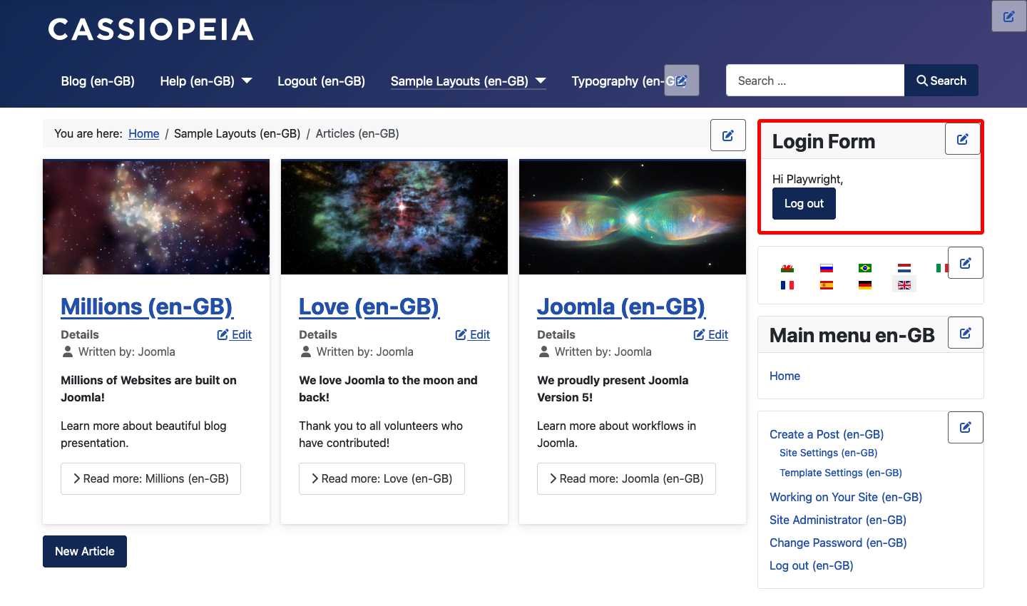Select Logout (en-GB) in the navigation bar

click(x=321, y=81)
